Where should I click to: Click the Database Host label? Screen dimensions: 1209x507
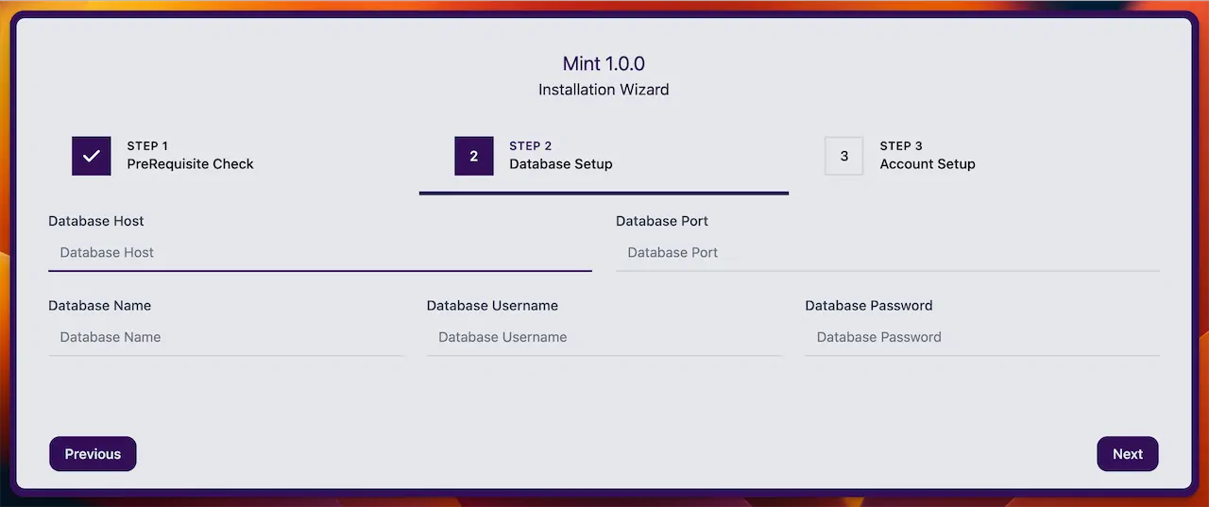click(96, 221)
